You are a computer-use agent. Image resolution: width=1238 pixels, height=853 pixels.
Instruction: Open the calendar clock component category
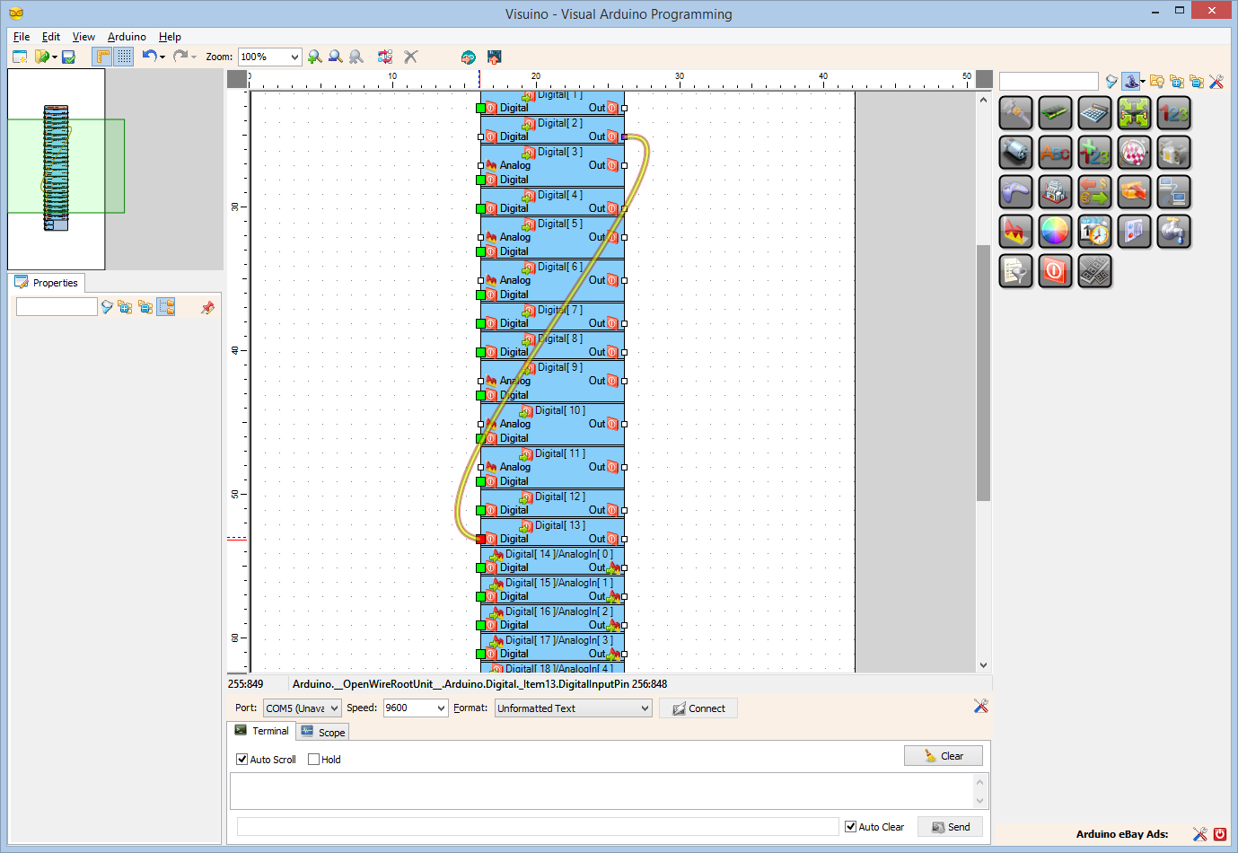tap(1094, 232)
